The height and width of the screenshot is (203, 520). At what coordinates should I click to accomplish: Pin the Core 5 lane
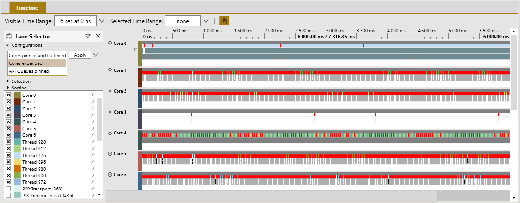pyautogui.click(x=93, y=128)
